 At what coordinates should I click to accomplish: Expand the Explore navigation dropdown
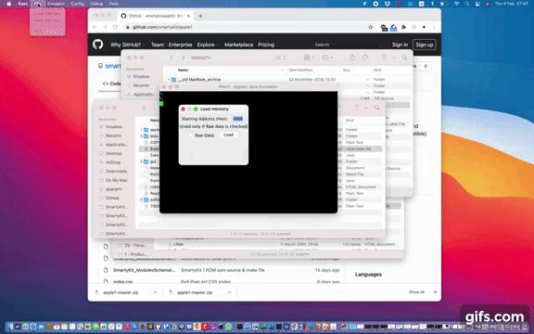pyautogui.click(x=207, y=45)
